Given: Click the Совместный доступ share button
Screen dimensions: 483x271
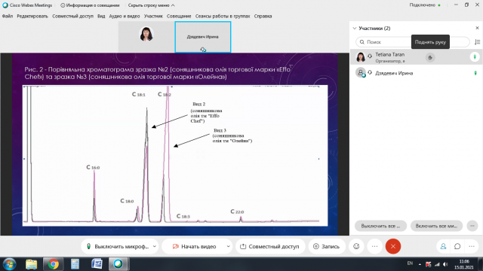Looking at the screenshot, I should 270,246.
